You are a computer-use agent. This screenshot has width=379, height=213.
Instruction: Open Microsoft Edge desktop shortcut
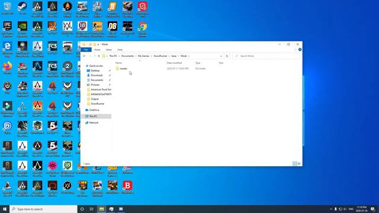(x=7, y=46)
